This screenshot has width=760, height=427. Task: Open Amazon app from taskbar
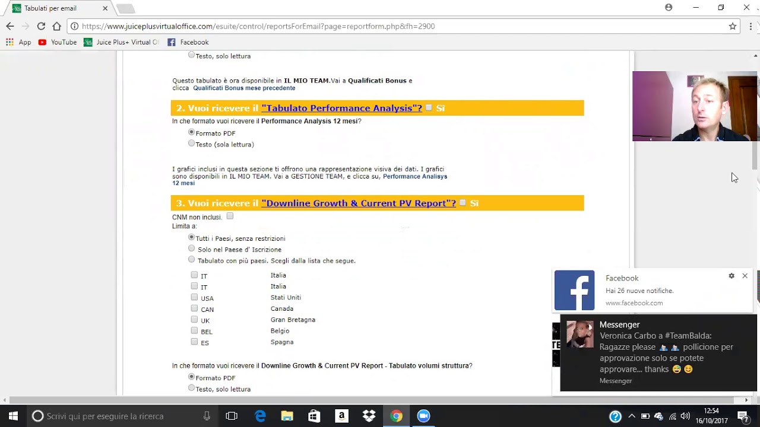point(341,416)
